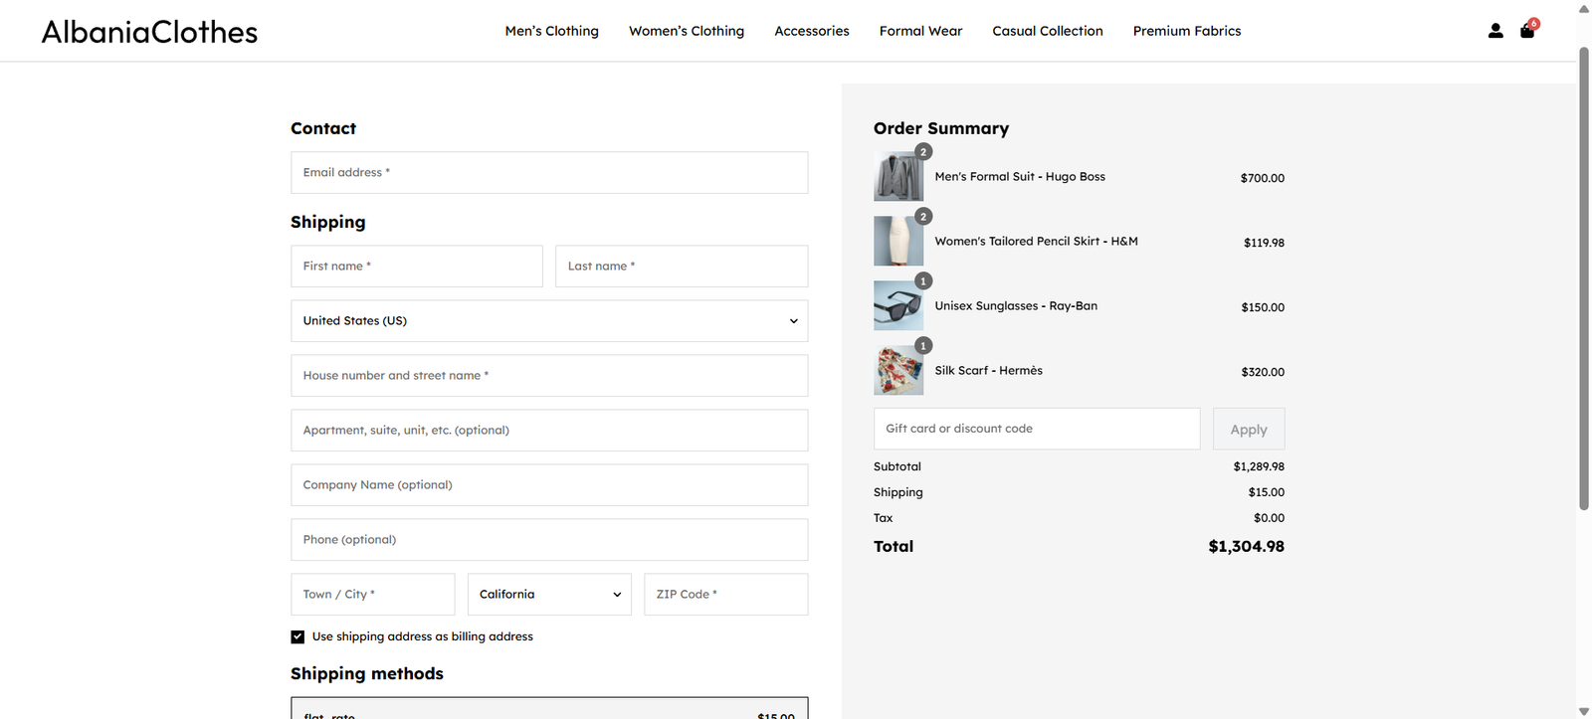Image resolution: width=1592 pixels, height=719 pixels.
Task: Toggle use shipping address as billing checkbox
Action: 298,636
